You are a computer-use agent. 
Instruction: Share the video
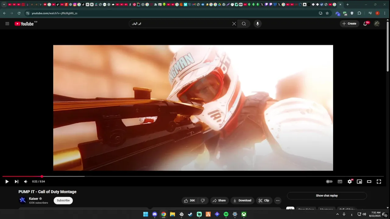point(219,200)
